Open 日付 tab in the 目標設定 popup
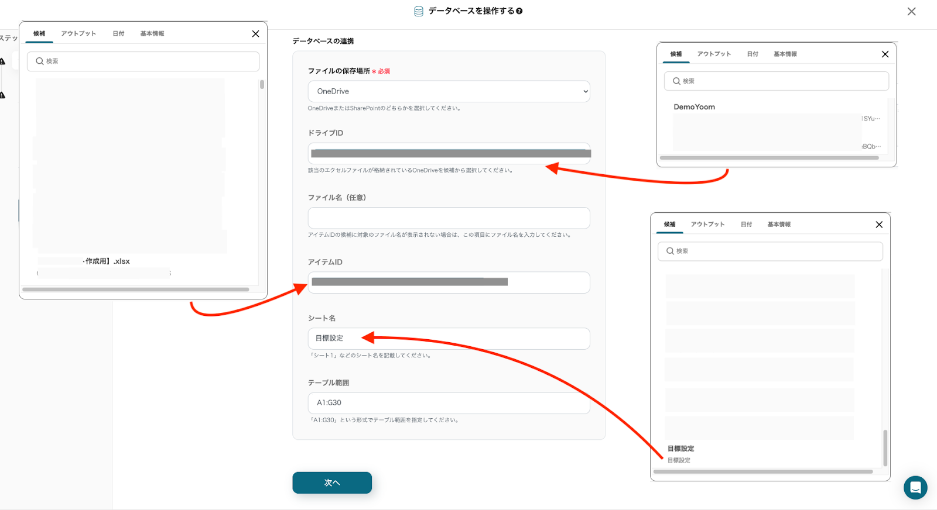The height and width of the screenshot is (510, 937). tap(746, 225)
